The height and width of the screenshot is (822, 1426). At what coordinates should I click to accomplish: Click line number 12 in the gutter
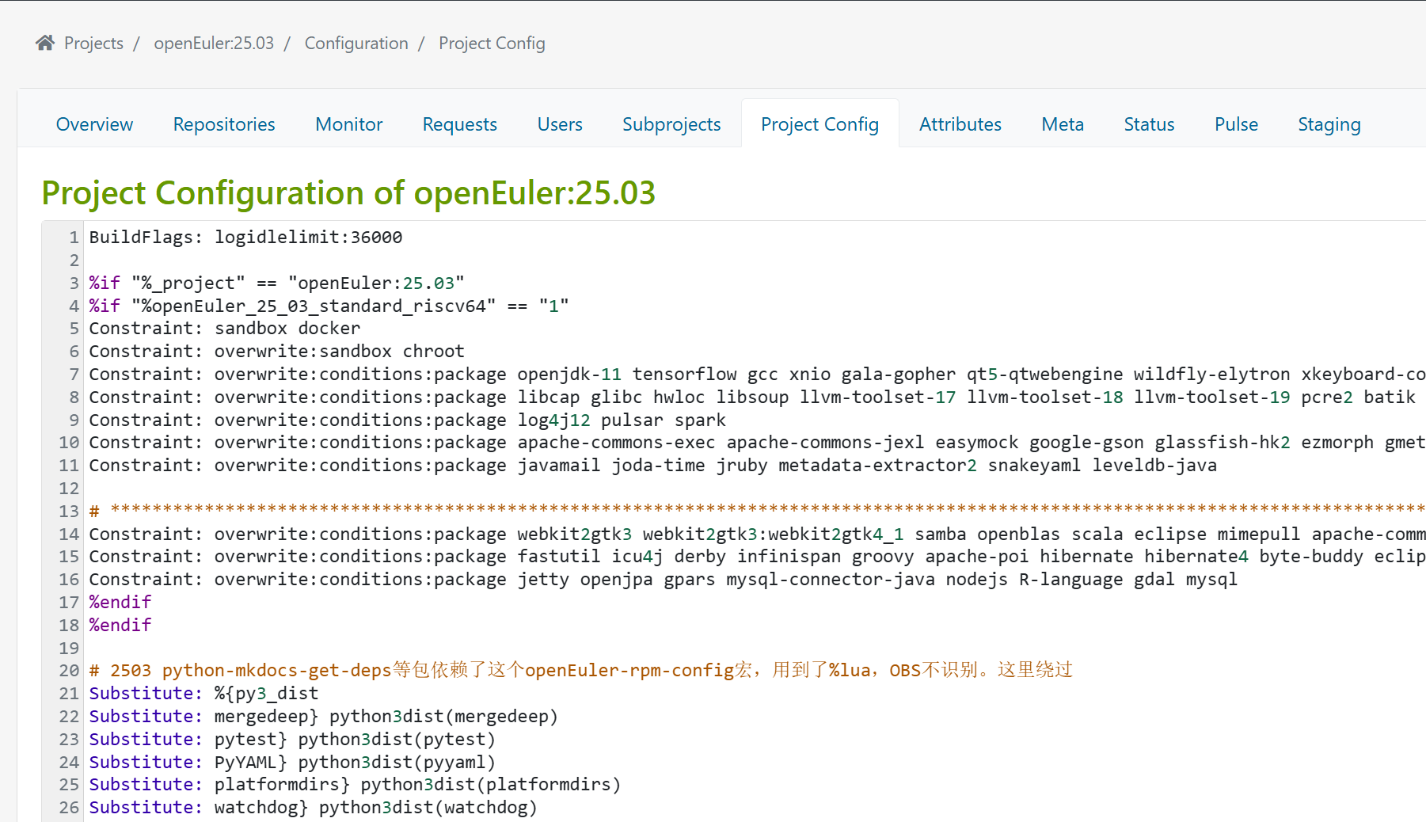pyautogui.click(x=70, y=489)
